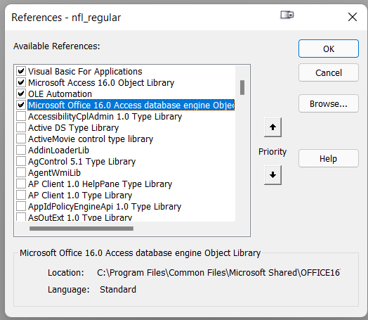Open the Help button
The image size is (368, 320).
329,158
